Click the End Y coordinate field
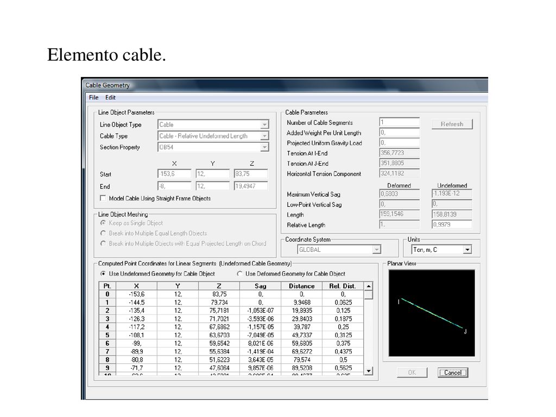 pos(213,186)
